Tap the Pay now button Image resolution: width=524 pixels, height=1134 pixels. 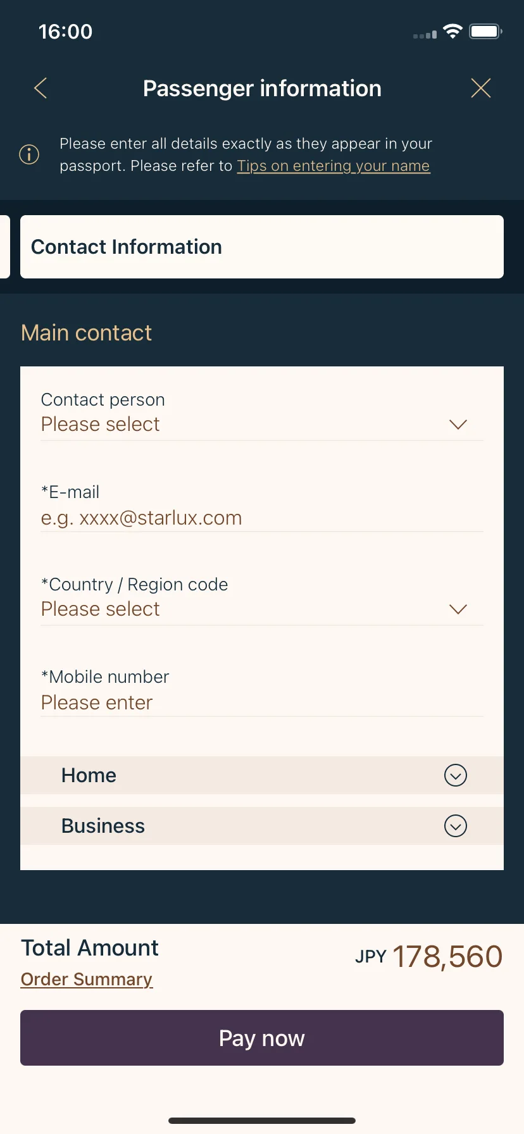[262, 1038]
